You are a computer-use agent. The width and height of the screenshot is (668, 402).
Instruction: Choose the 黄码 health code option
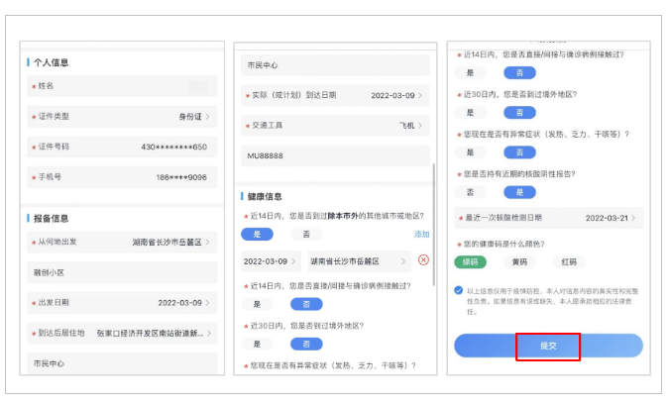pos(519,262)
